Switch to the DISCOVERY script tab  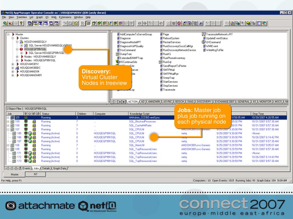pyautogui.click(x=204, y=102)
